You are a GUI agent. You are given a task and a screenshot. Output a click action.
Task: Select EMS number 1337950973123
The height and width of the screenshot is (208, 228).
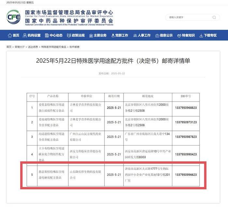[x=186, y=122]
